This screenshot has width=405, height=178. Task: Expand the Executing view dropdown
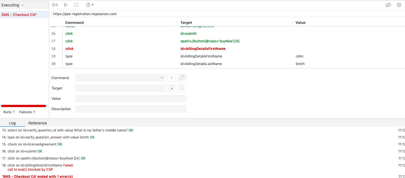(x=13, y=5)
